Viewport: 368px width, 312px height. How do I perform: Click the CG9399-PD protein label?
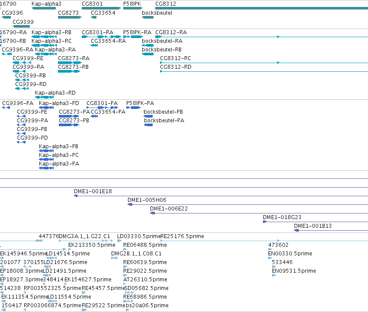(32, 137)
